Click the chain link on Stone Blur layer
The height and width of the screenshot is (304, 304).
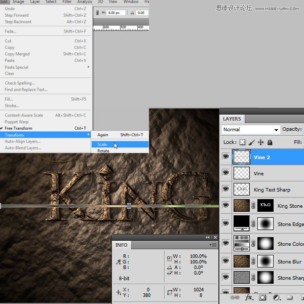[253, 261]
